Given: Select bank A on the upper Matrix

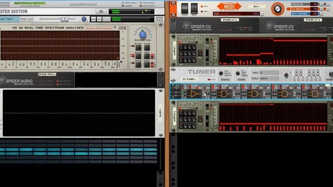Looking at the screenshot, I should [181, 60].
